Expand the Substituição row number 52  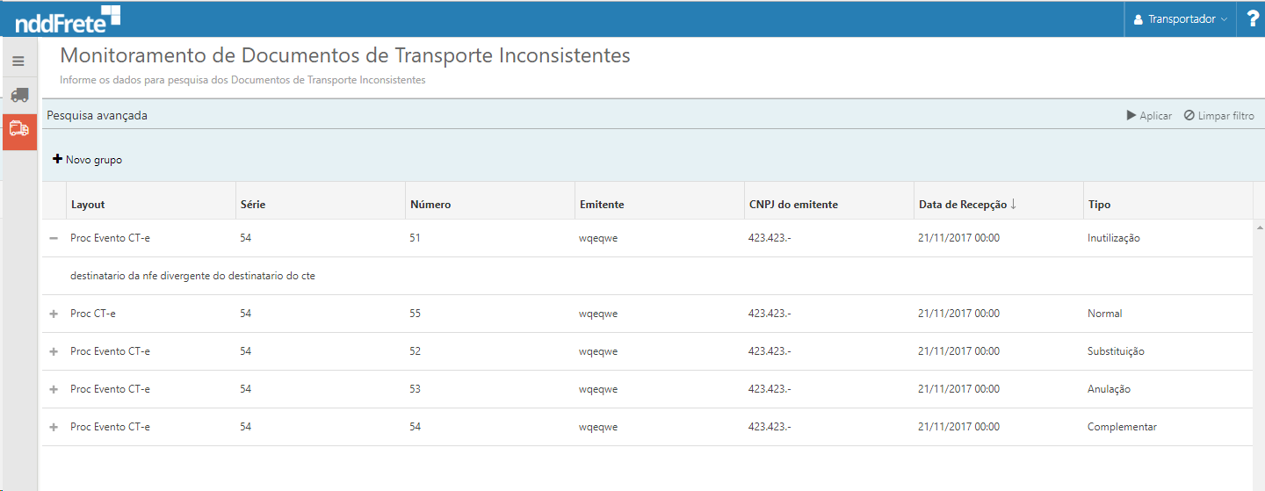point(54,351)
